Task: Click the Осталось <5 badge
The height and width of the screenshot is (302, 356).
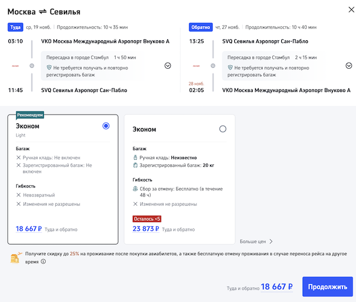Action: pyautogui.click(x=147, y=219)
